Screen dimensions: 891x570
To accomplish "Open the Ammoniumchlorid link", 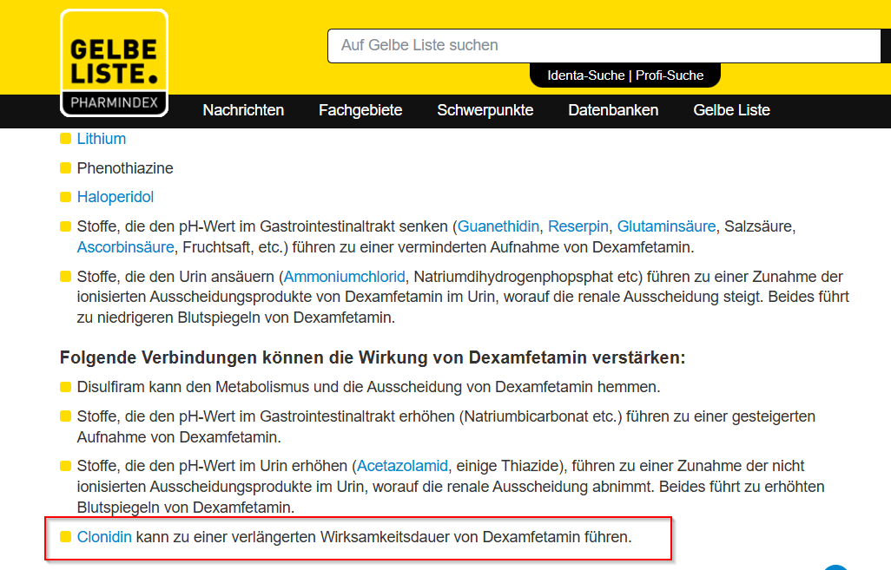I will (x=345, y=277).
